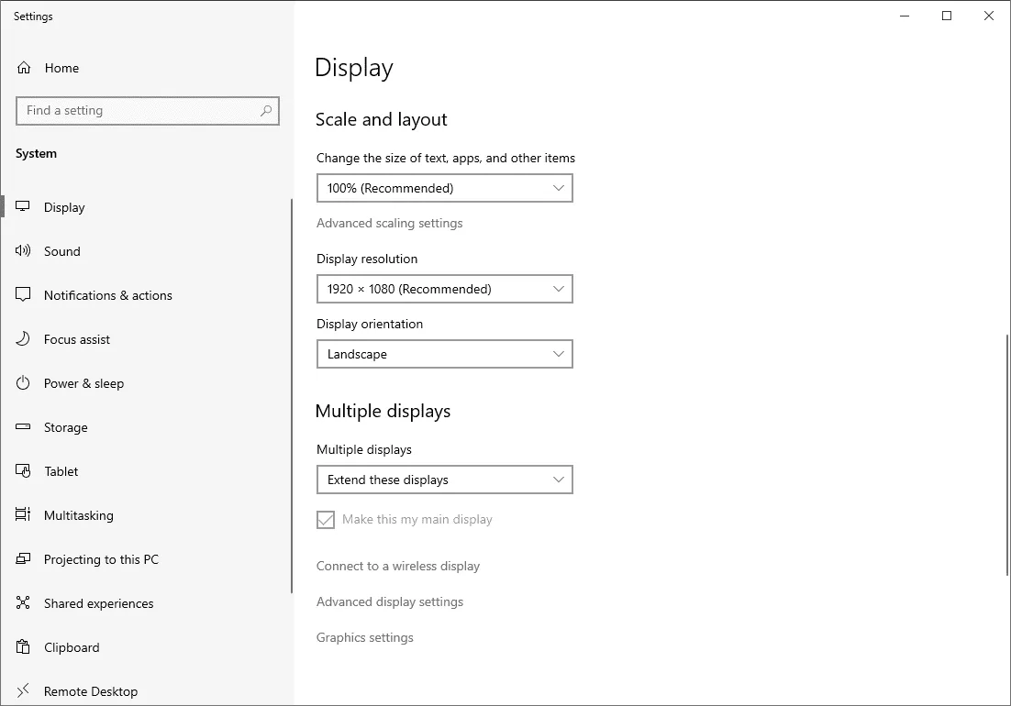Click the Home icon in sidebar

(x=24, y=68)
